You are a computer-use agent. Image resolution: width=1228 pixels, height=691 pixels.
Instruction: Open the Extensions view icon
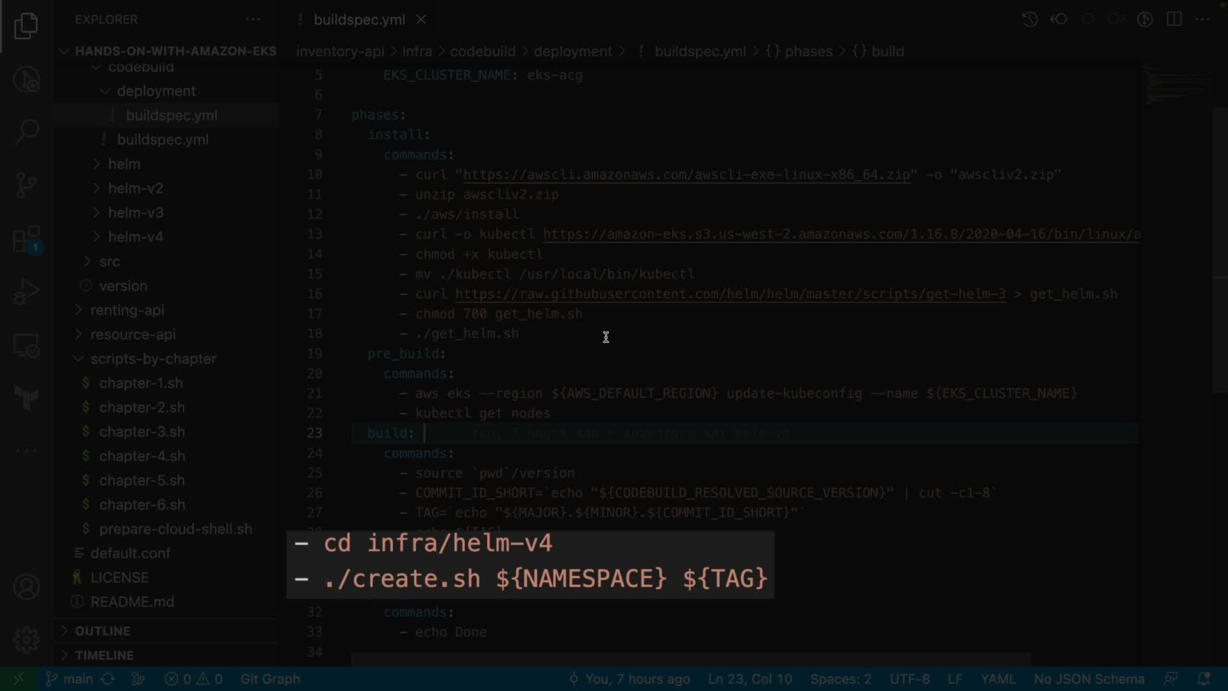coord(26,240)
